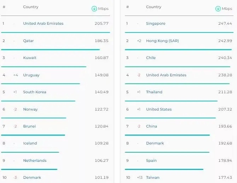This screenshot has height=183, width=237.
Task: Click the United Arab Emirates 205.77 bar
Action: point(56,33)
